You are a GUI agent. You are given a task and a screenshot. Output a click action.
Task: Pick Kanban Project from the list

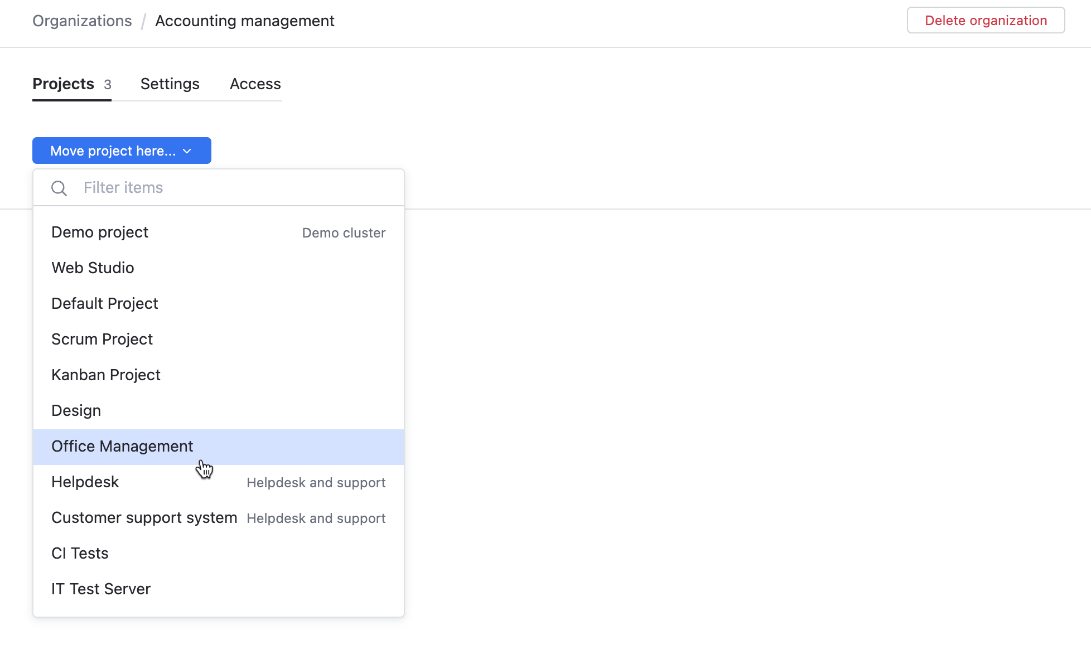pyautogui.click(x=105, y=375)
